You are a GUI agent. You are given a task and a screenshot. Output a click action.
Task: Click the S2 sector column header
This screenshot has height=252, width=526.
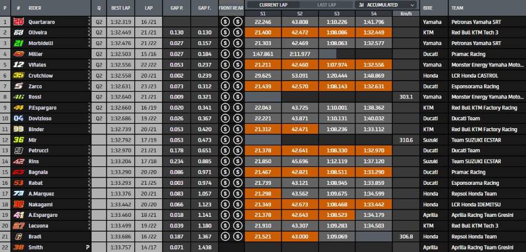click(x=300, y=14)
